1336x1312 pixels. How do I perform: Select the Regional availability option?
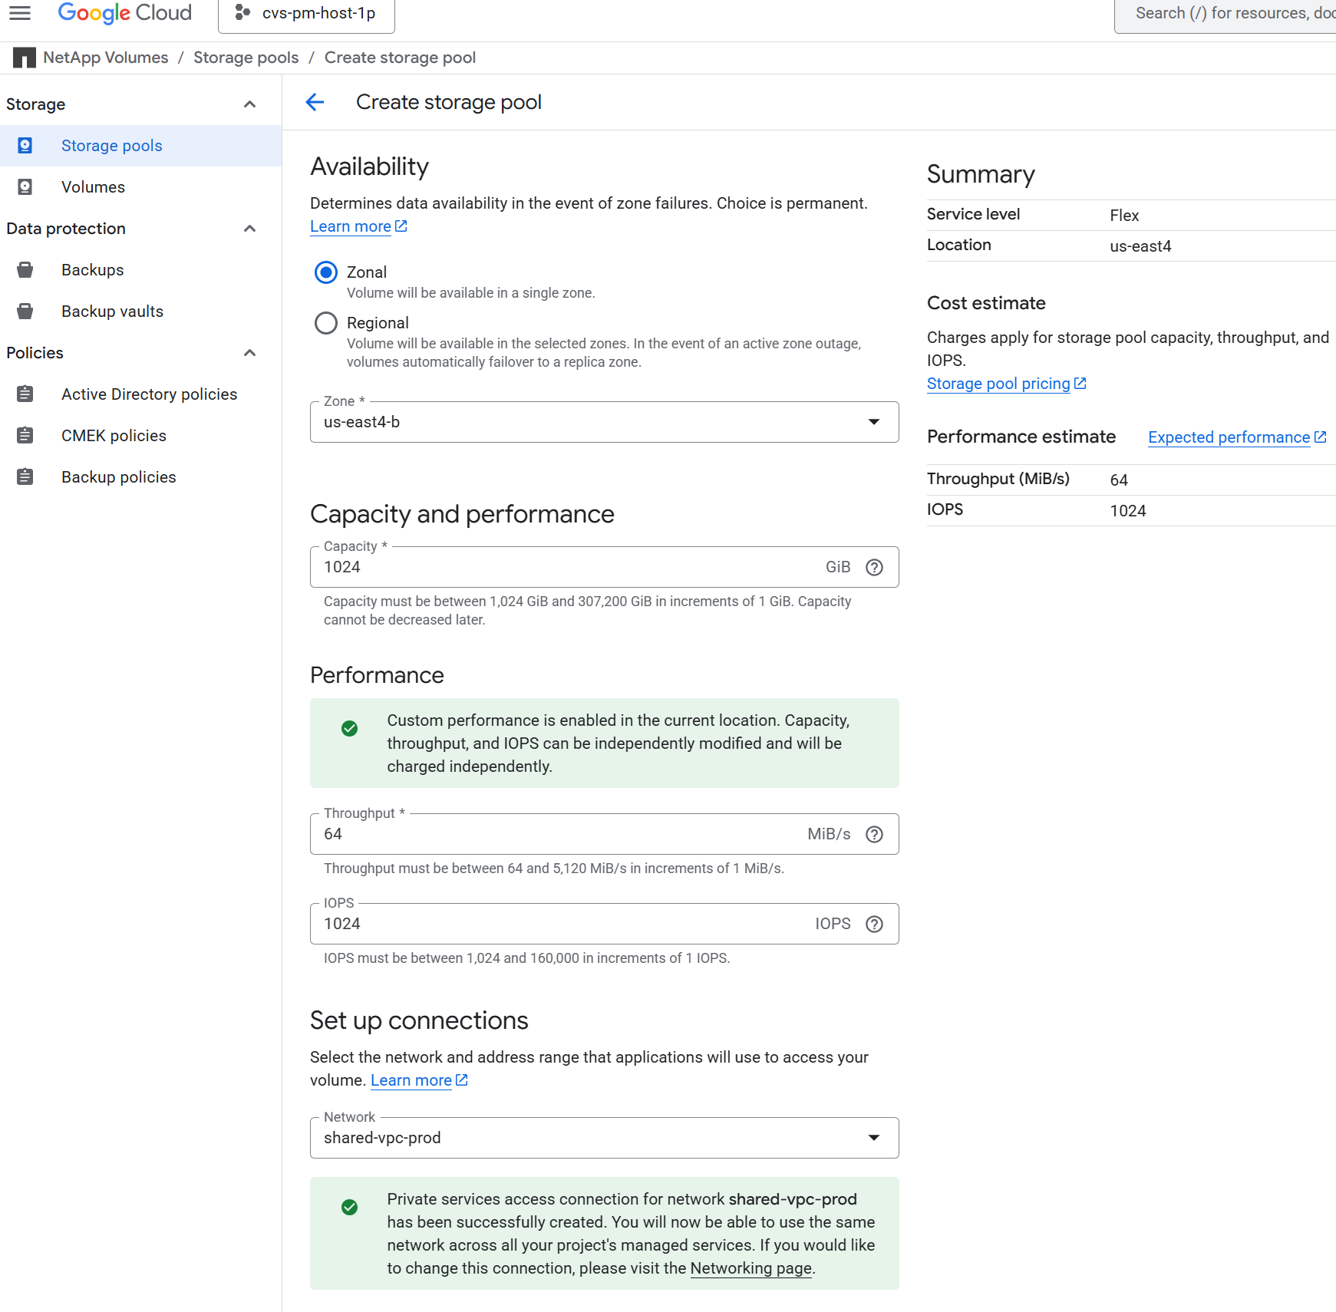(x=325, y=323)
